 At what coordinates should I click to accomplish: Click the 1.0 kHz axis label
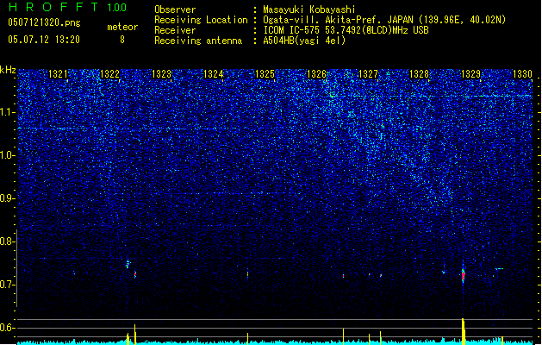[8, 155]
